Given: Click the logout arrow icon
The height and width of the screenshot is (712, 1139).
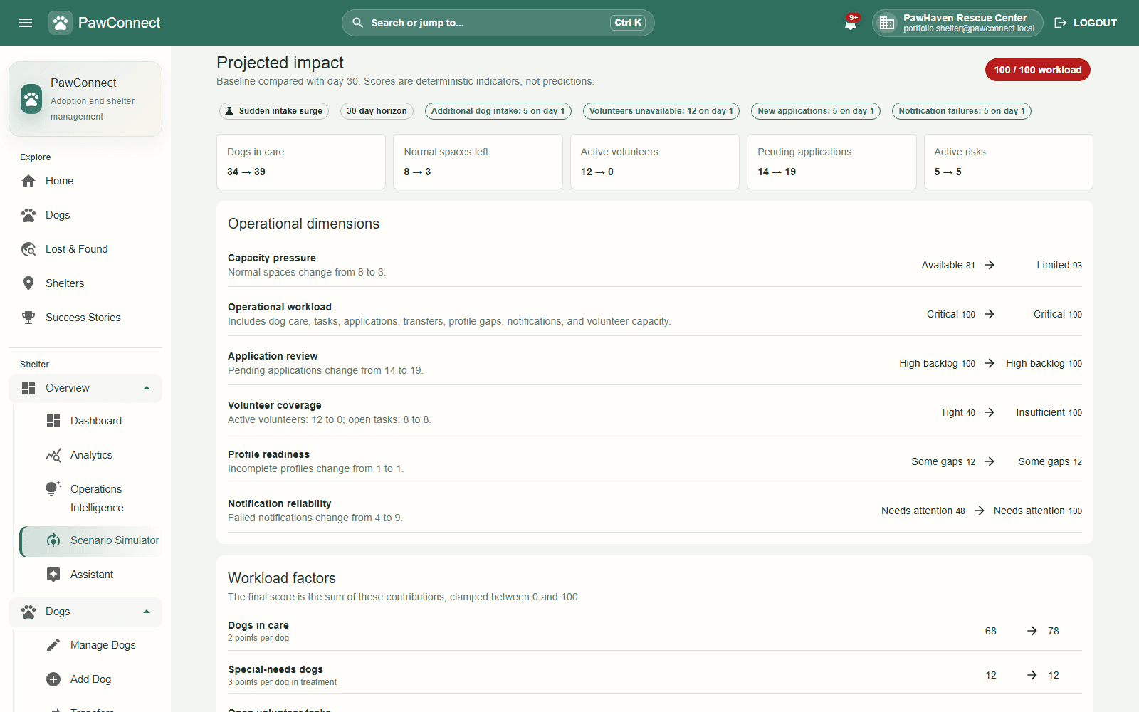Looking at the screenshot, I should (1060, 23).
